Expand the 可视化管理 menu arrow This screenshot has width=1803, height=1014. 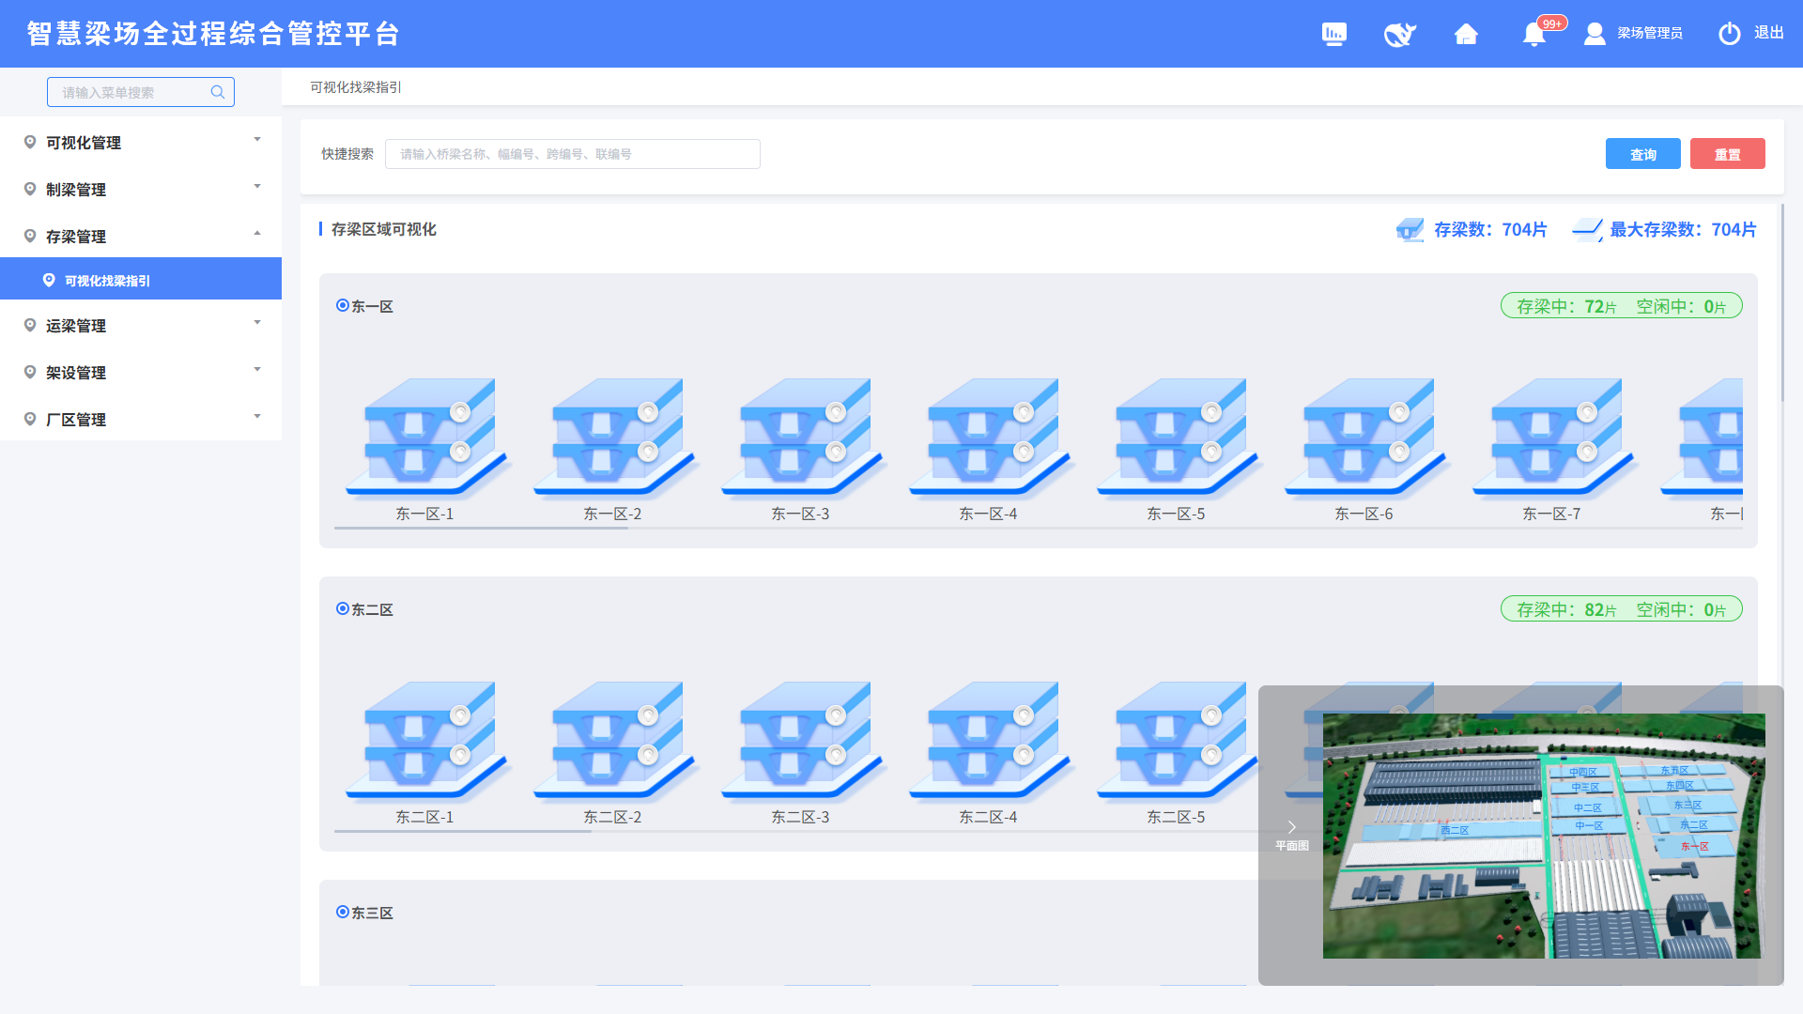(257, 140)
